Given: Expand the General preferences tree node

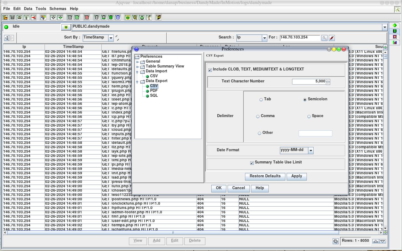Looking at the screenshot, I should point(138,62).
